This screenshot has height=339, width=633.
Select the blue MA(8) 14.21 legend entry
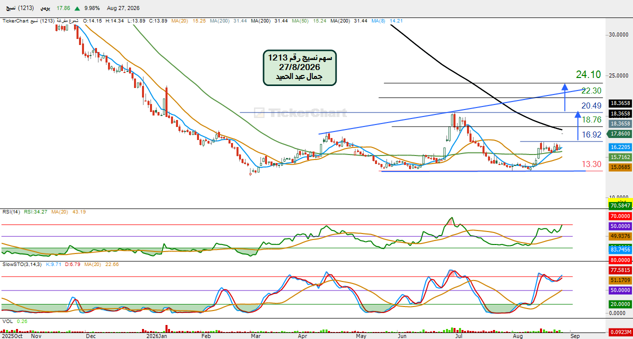click(387, 21)
